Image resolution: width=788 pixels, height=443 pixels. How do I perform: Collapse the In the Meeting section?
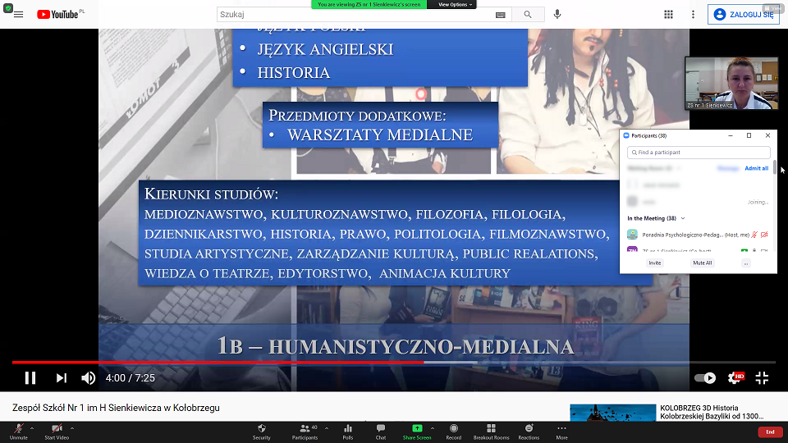tap(682, 218)
